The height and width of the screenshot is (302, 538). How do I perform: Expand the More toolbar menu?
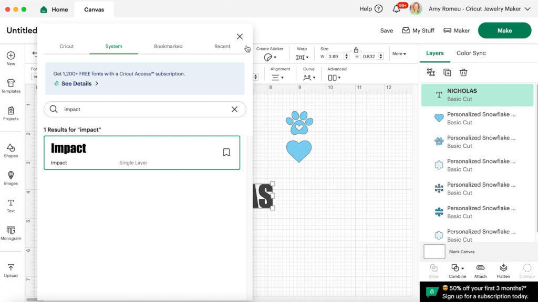[x=399, y=54]
